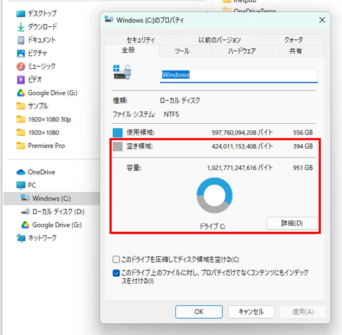The height and width of the screenshot is (335, 342).
Task: Open the ツール tab
Action: click(x=182, y=51)
